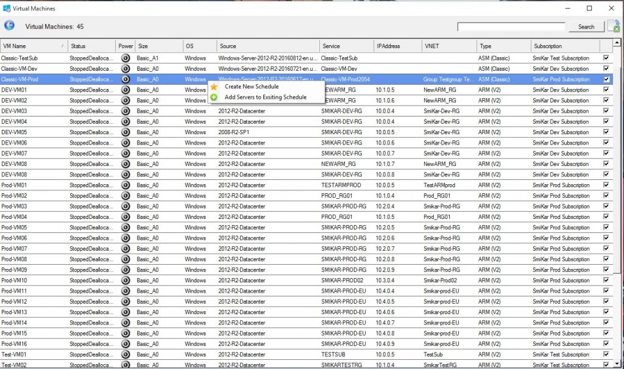624x369 pixels.
Task: Click the green plus icon in the context menu
Action: [214, 98]
